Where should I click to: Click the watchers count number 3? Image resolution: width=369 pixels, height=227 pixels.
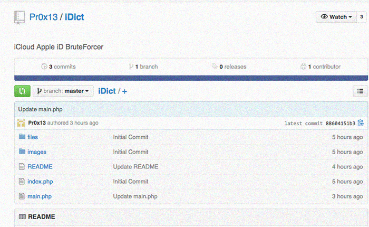[362, 17]
